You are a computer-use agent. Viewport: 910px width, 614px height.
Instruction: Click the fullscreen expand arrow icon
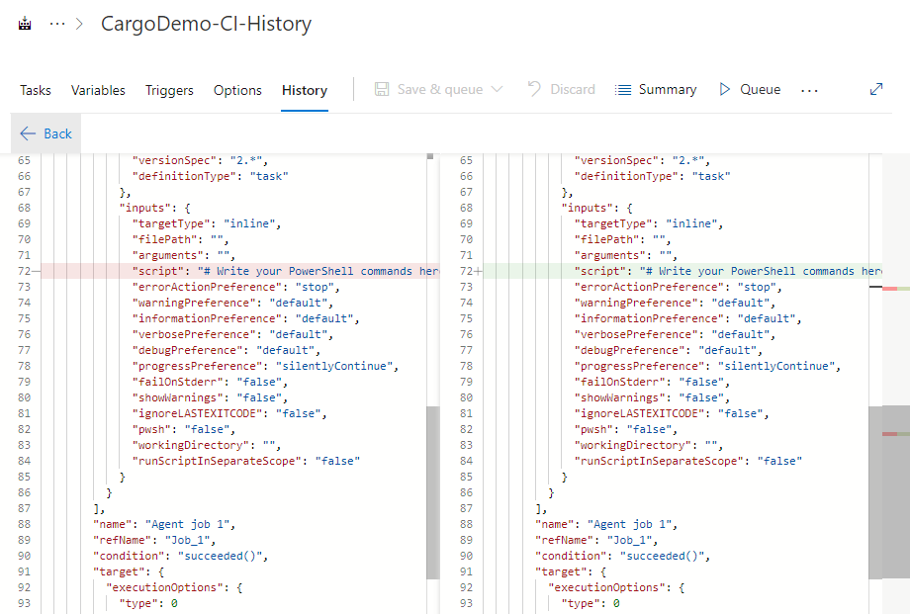(875, 88)
